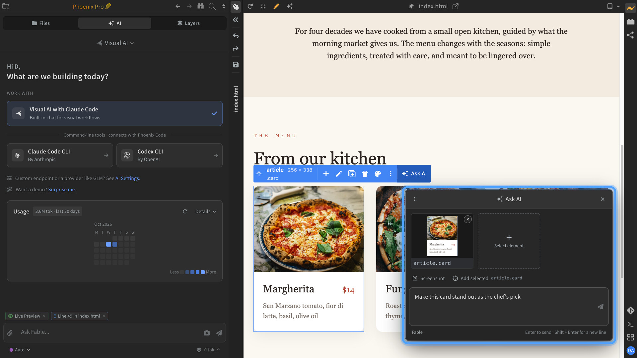Image resolution: width=637 pixels, height=358 pixels.
Task: Open preview in external browser icon
Action: tap(456, 6)
